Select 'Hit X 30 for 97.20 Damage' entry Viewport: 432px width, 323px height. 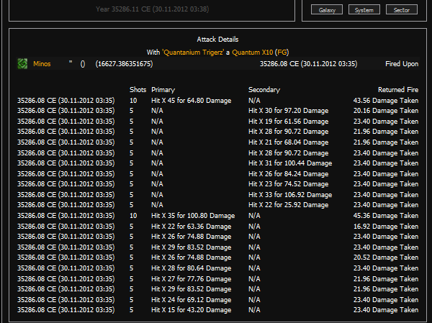[289, 111]
